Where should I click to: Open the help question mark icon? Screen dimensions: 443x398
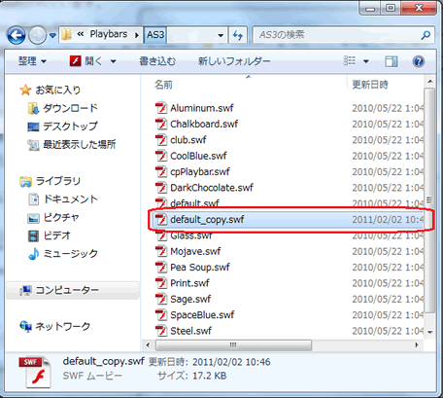click(x=419, y=61)
